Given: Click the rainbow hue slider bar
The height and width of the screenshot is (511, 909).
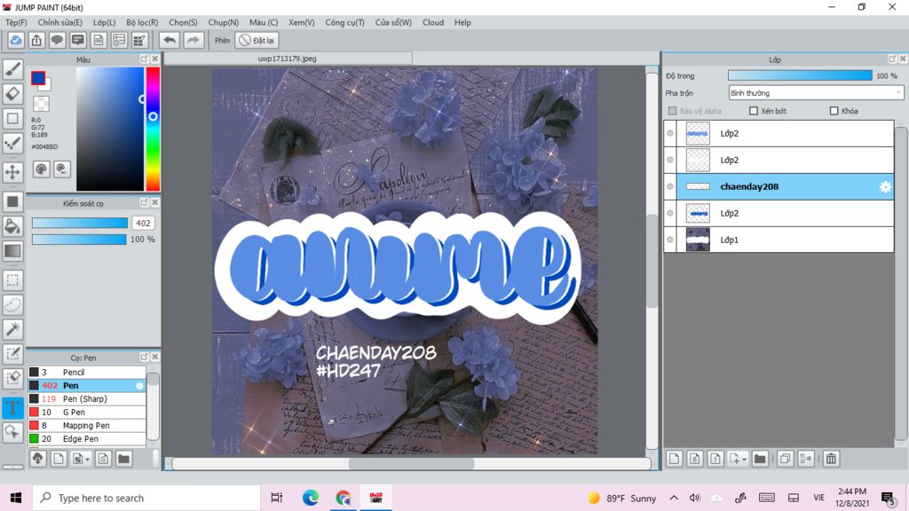Looking at the screenshot, I should tap(153, 129).
